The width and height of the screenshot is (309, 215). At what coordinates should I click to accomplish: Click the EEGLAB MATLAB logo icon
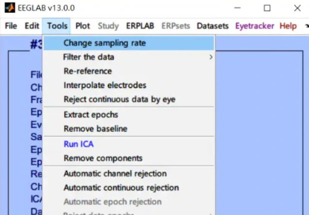pyautogui.click(x=8, y=8)
